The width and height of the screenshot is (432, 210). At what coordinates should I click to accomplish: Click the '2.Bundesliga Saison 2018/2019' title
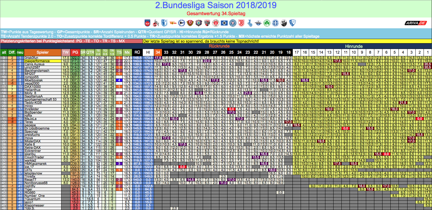tap(216, 6)
